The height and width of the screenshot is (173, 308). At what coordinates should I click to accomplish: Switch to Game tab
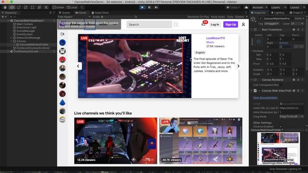coord(81,12)
